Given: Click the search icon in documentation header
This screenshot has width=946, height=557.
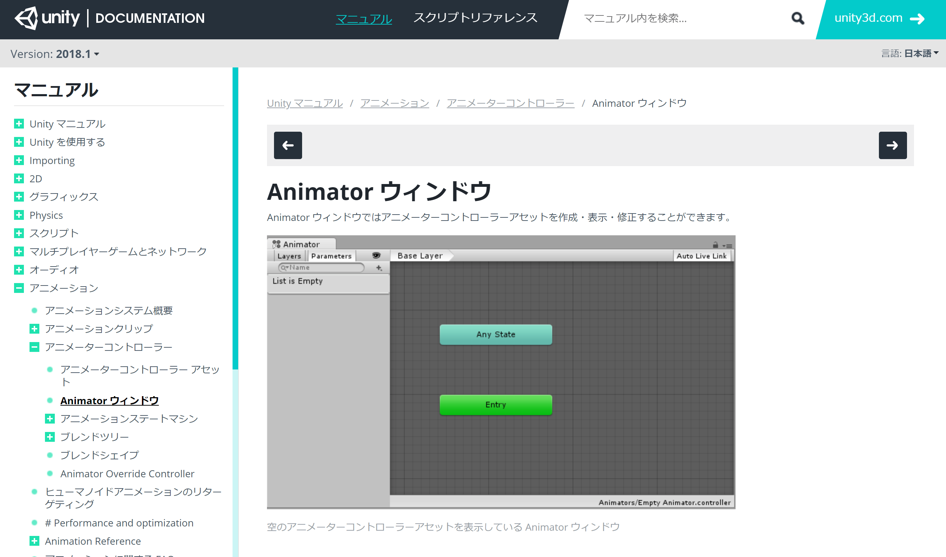Looking at the screenshot, I should coord(794,18).
